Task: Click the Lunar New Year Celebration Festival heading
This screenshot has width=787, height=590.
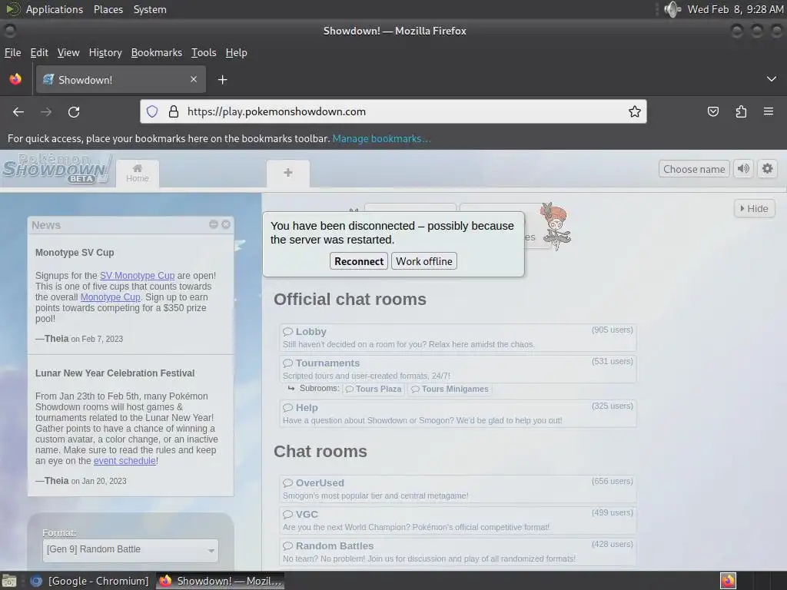Action: click(x=115, y=373)
